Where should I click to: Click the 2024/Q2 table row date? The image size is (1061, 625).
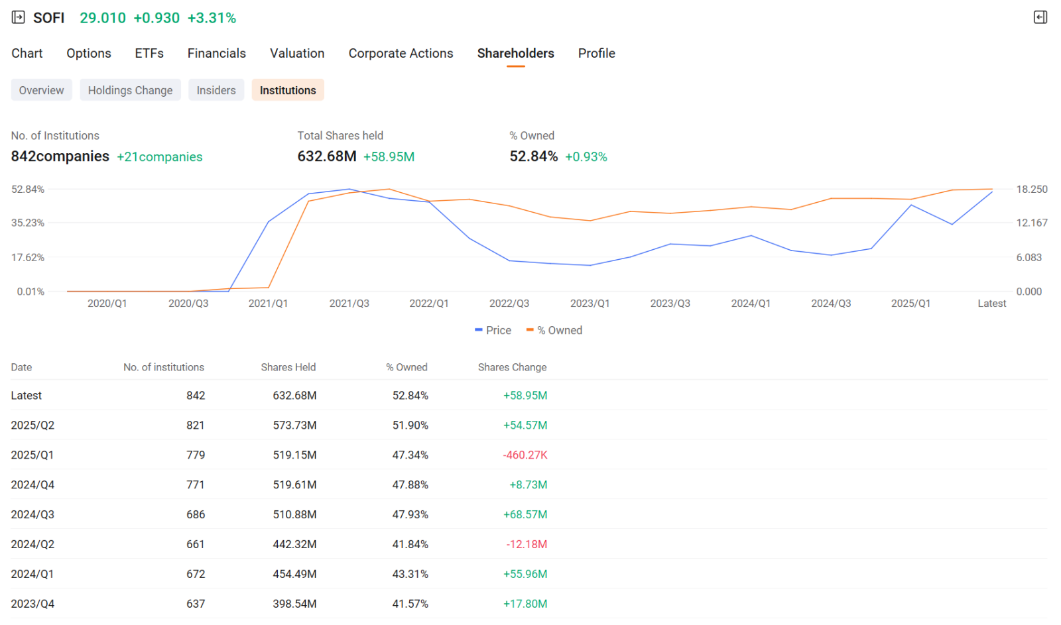coord(32,545)
